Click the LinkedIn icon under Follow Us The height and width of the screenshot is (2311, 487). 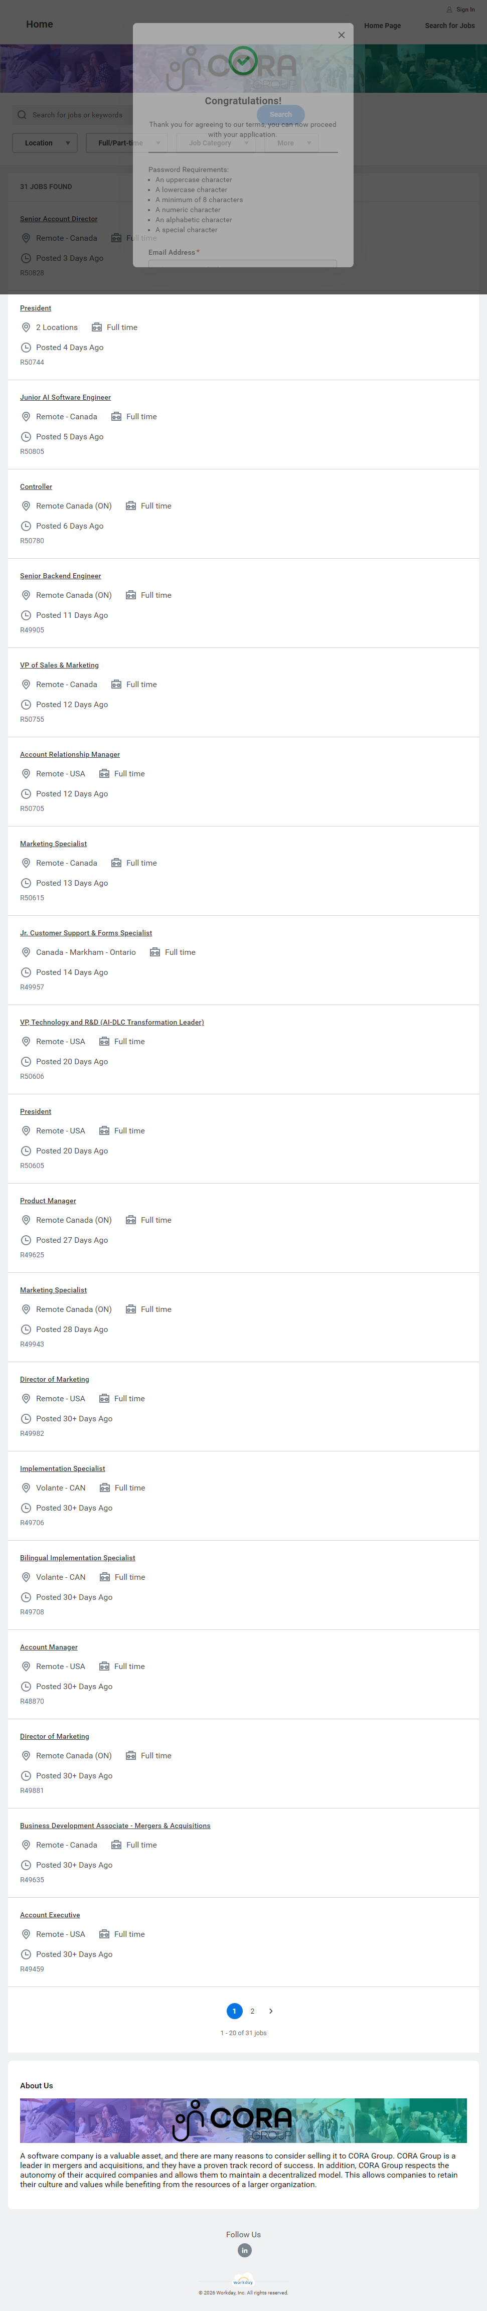tap(244, 2250)
